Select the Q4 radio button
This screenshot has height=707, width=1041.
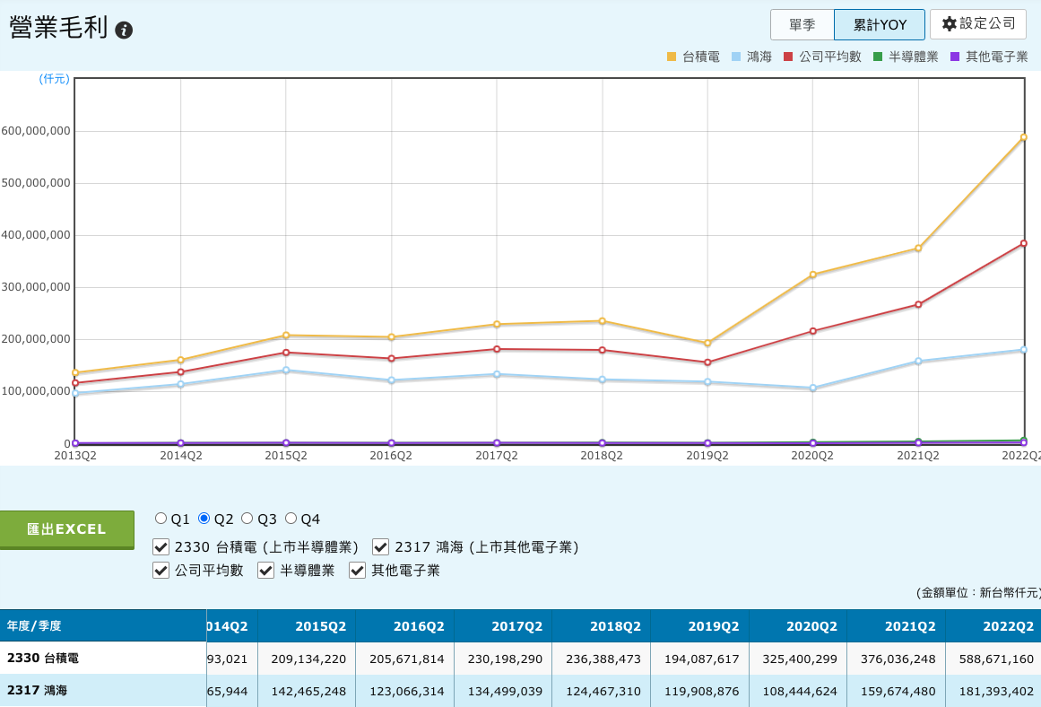coord(291,519)
